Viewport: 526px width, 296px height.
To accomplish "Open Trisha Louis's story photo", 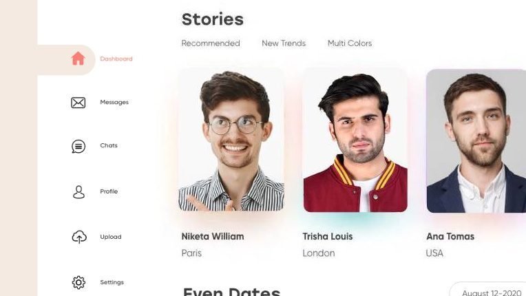I will point(355,140).
